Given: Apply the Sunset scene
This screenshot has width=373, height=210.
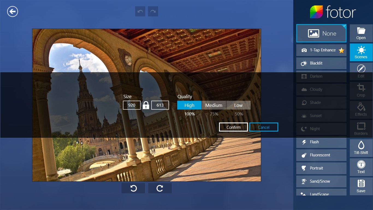Looking at the screenshot, I should click(x=321, y=116).
